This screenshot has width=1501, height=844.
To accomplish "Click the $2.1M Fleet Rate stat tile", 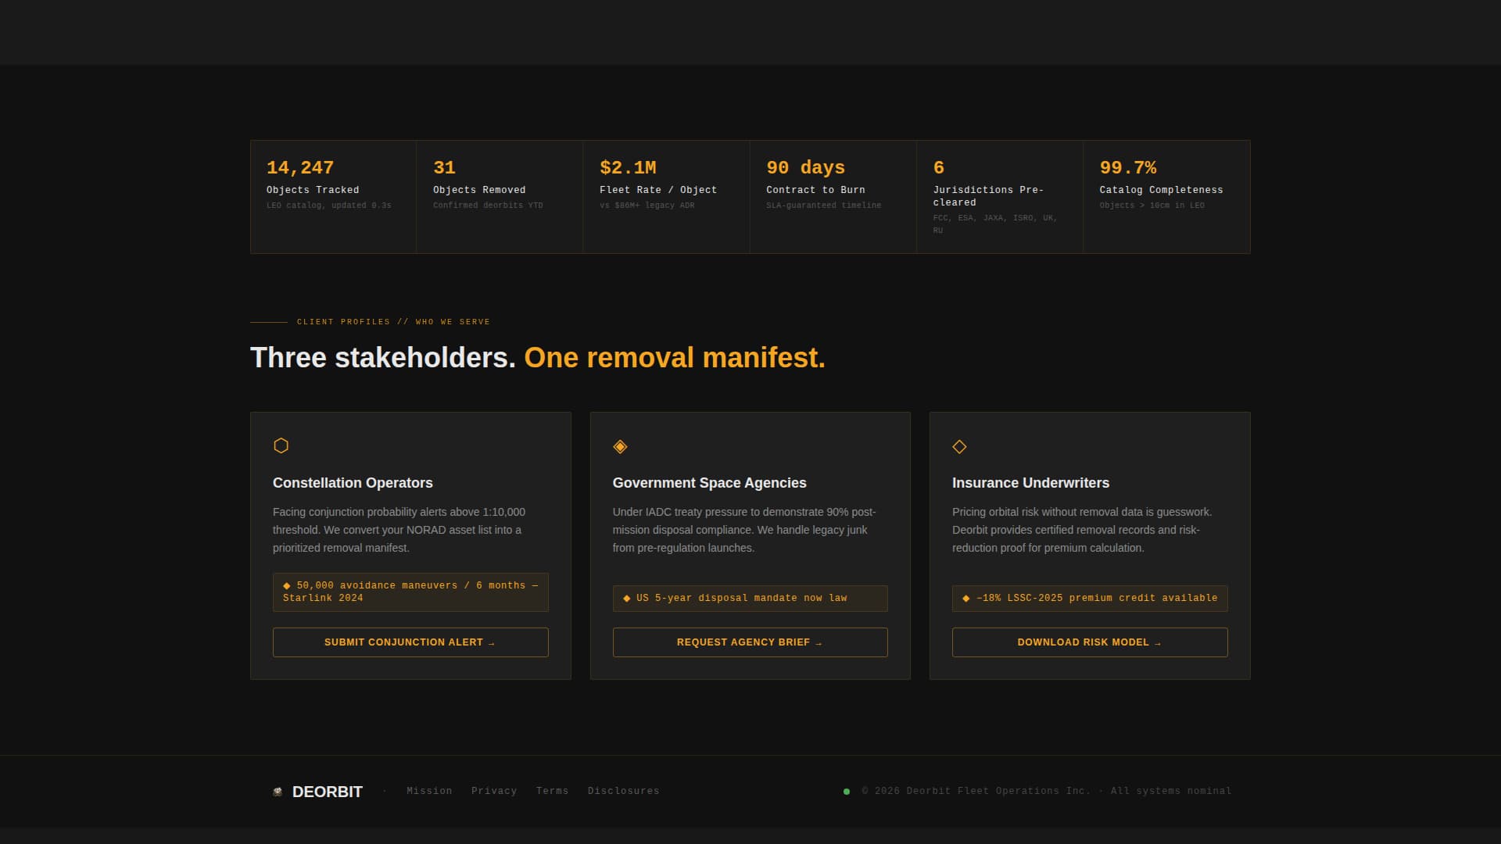I will click(666, 196).
